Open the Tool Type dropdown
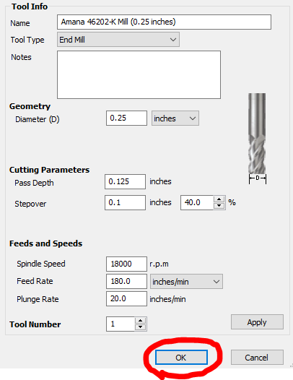293x380 pixels. coord(118,40)
